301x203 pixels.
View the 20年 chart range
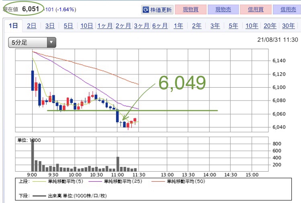coord(270,26)
